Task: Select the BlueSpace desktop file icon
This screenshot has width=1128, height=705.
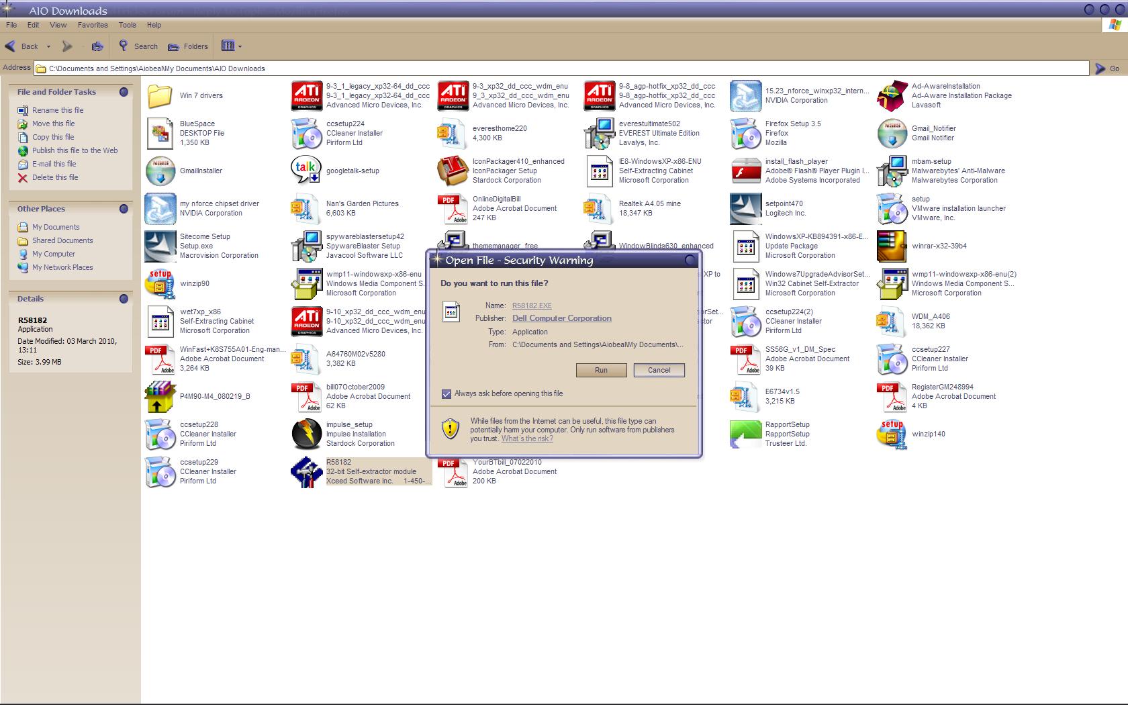Action: 160,133
